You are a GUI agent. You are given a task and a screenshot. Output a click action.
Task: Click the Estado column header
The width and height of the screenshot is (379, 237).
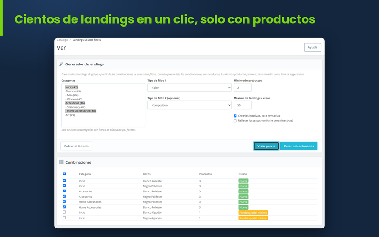[243, 174]
